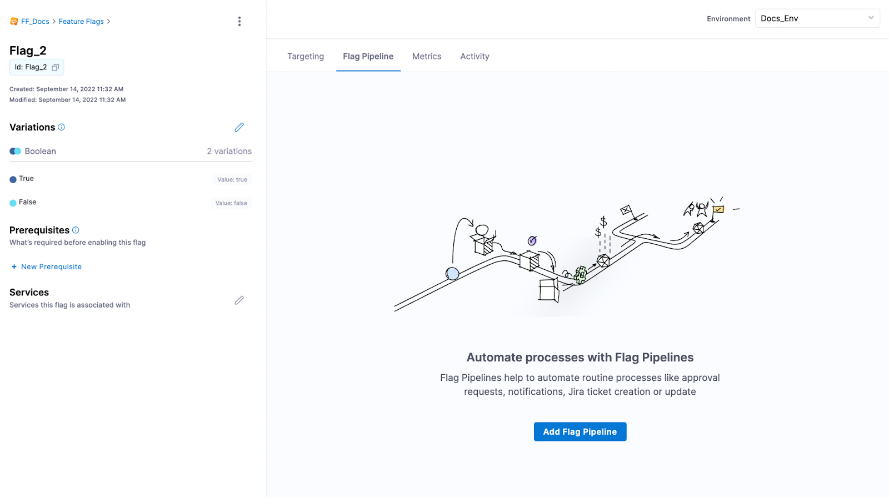Click chevron after Feature Flags breadcrumb

pyautogui.click(x=108, y=22)
